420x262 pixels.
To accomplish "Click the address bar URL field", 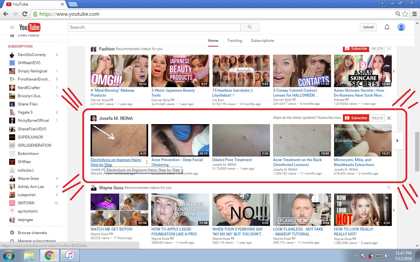I will point(213,14).
